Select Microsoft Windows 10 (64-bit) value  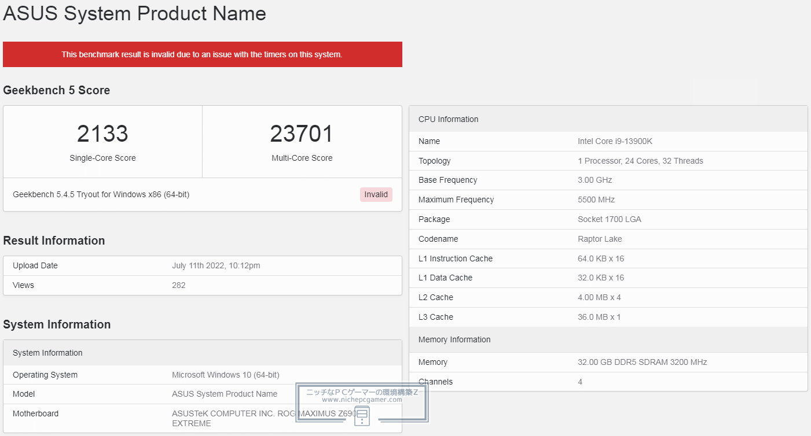tap(226, 375)
